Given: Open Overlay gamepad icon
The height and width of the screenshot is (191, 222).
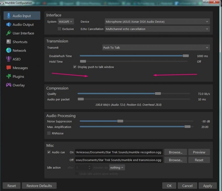Looking at the screenshot, I should click(9, 85).
